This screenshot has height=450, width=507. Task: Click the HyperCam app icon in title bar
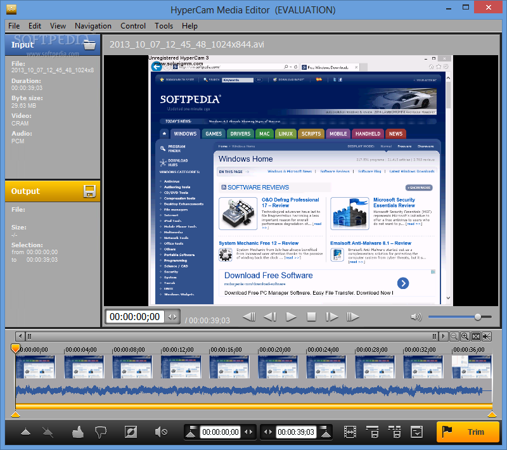(x=11, y=10)
